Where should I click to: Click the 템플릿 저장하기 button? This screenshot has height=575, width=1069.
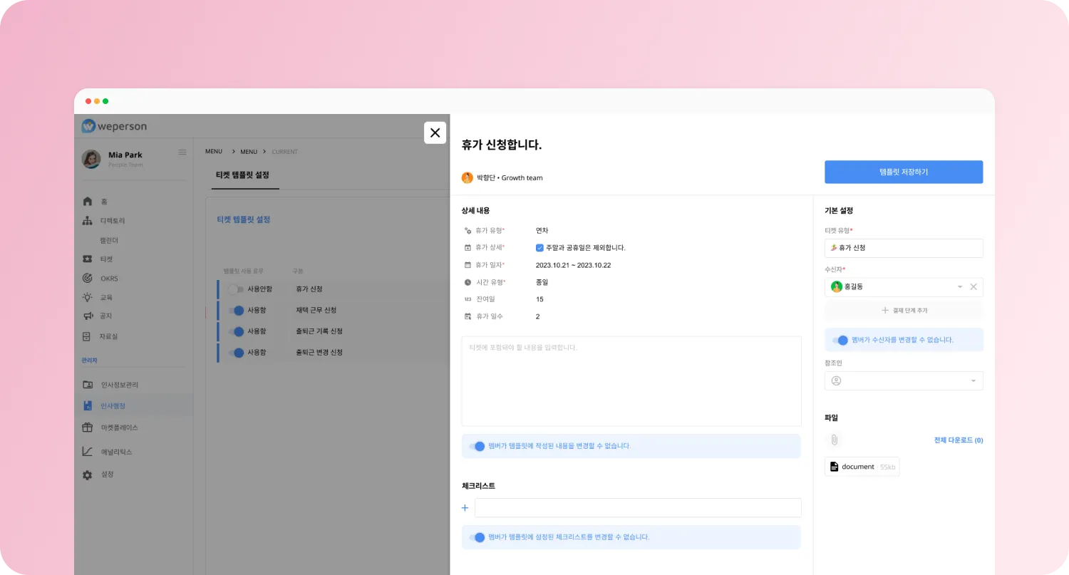(904, 172)
